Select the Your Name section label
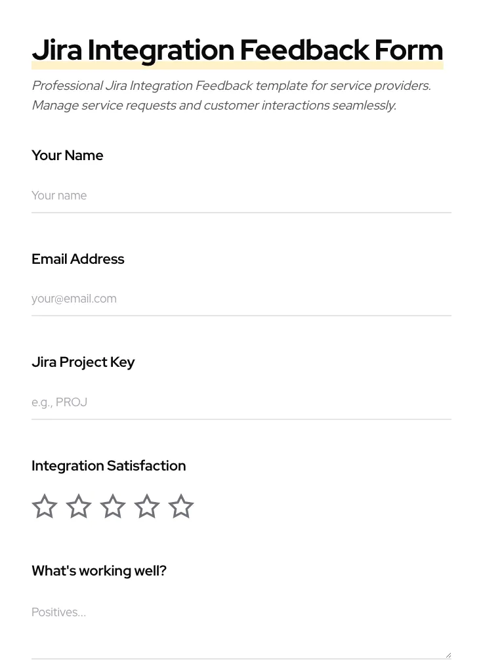The width and height of the screenshot is (483, 672). (68, 156)
